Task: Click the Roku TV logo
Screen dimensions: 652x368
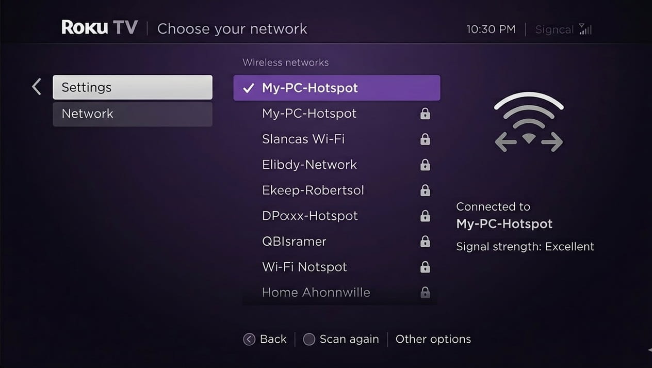Action: (100, 27)
